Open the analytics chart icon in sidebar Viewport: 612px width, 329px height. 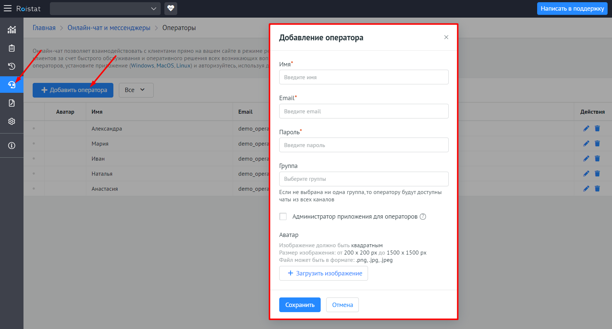point(12,30)
